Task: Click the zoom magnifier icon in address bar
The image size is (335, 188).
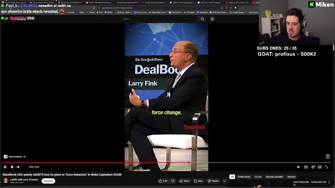Action: [226, 8]
